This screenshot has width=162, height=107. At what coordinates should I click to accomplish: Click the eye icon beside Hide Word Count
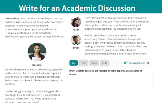(125, 63)
